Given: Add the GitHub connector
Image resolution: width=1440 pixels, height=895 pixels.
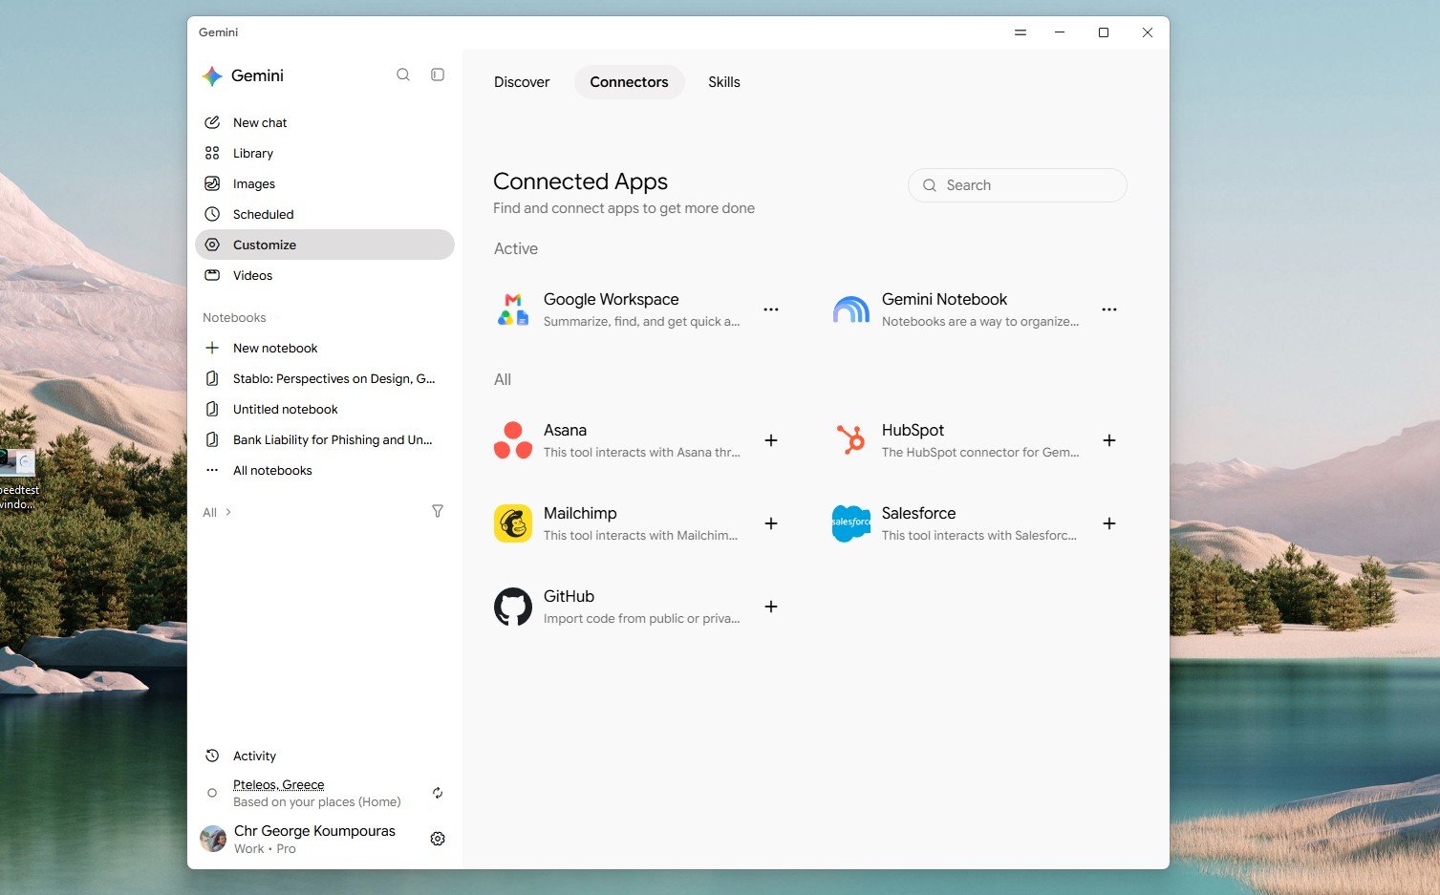Looking at the screenshot, I should (771, 607).
